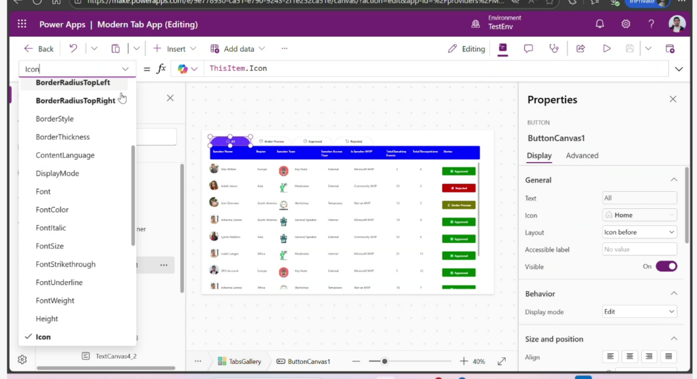
Task: Click the Share icon in toolbar
Action: pos(581,48)
